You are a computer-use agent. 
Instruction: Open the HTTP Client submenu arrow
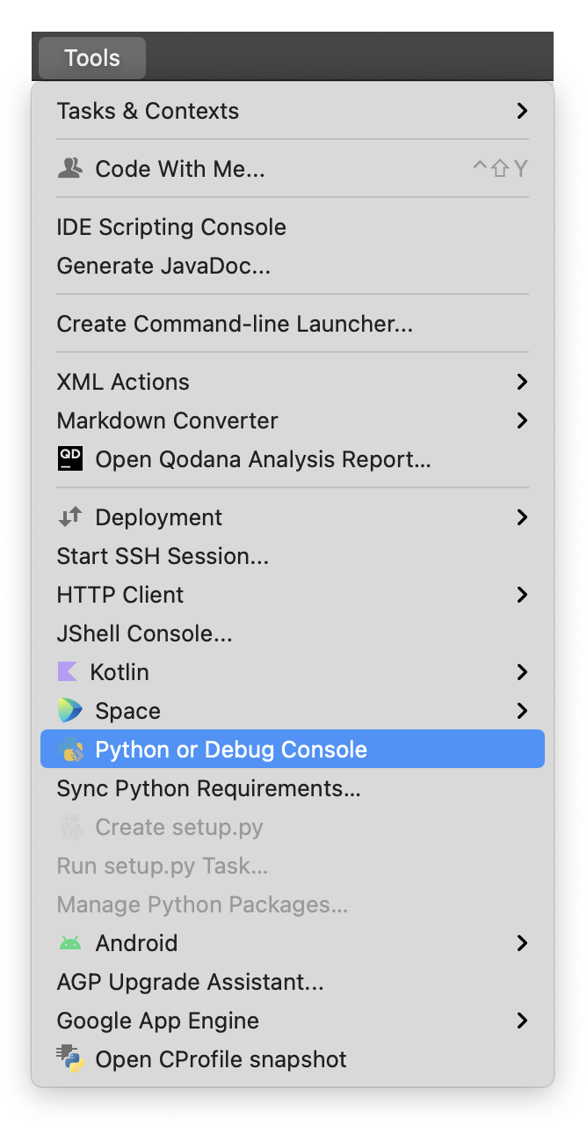pos(522,595)
